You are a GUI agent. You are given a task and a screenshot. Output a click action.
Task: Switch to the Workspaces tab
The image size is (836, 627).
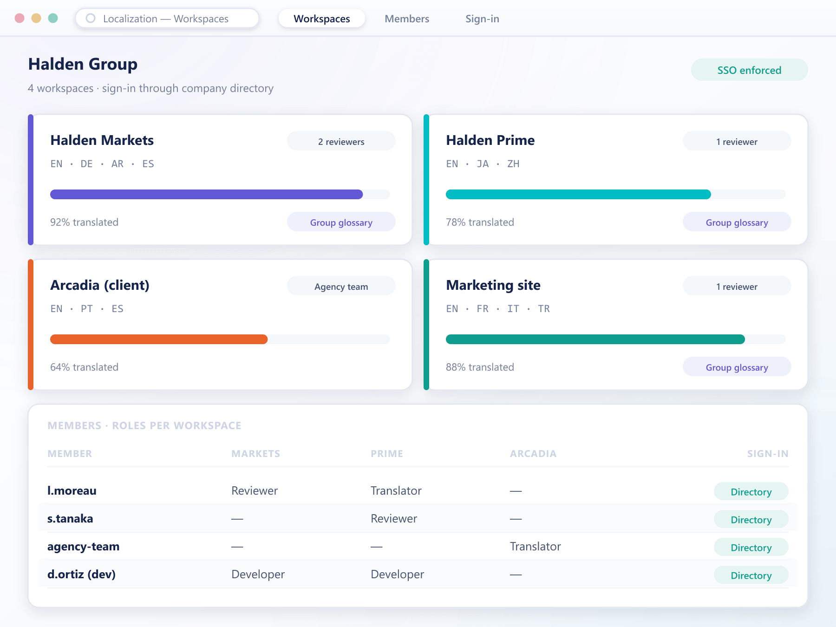point(322,19)
